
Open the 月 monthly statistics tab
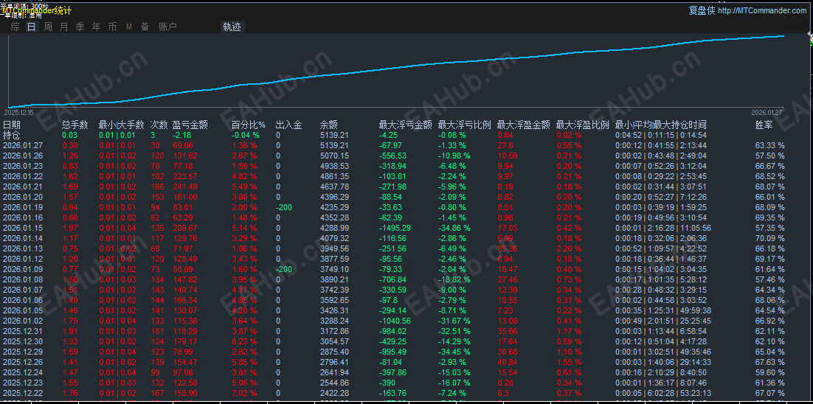coord(63,27)
